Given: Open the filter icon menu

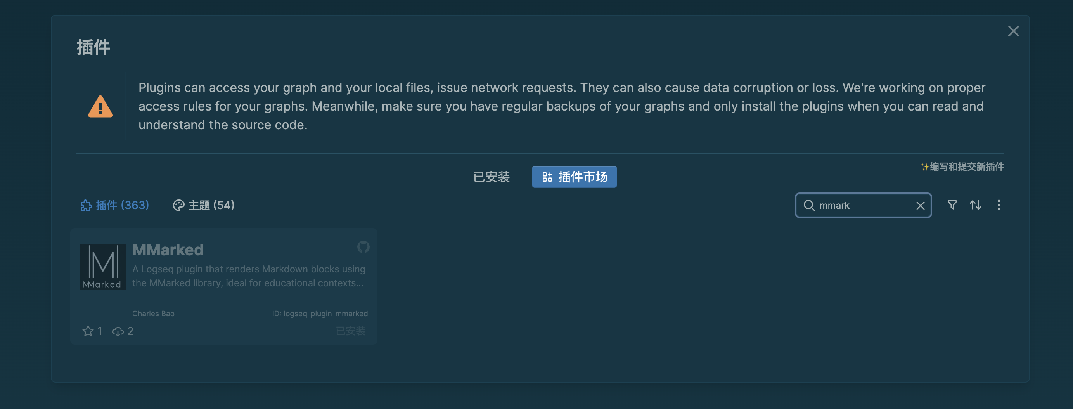Looking at the screenshot, I should [x=952, y=205].
